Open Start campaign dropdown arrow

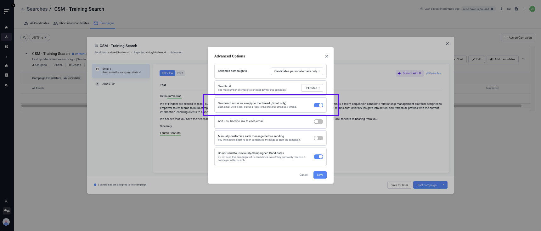point(444,185)
